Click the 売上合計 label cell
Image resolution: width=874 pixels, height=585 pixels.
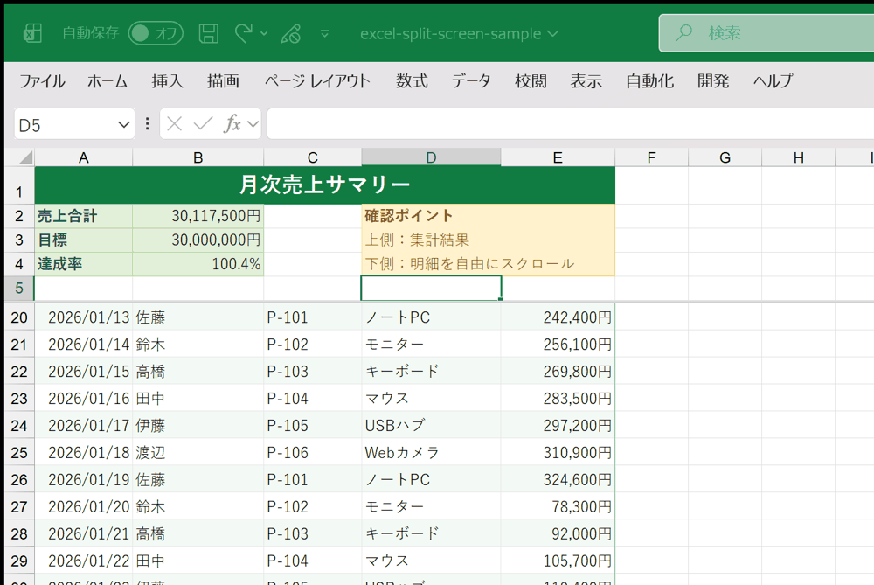tap(84, 216)
